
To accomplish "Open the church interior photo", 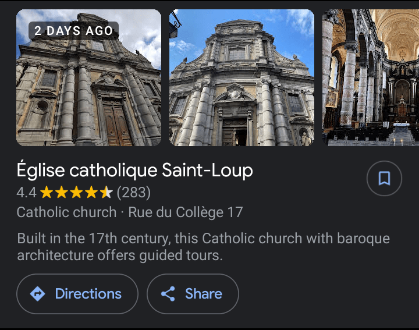I will coord(371,77).
